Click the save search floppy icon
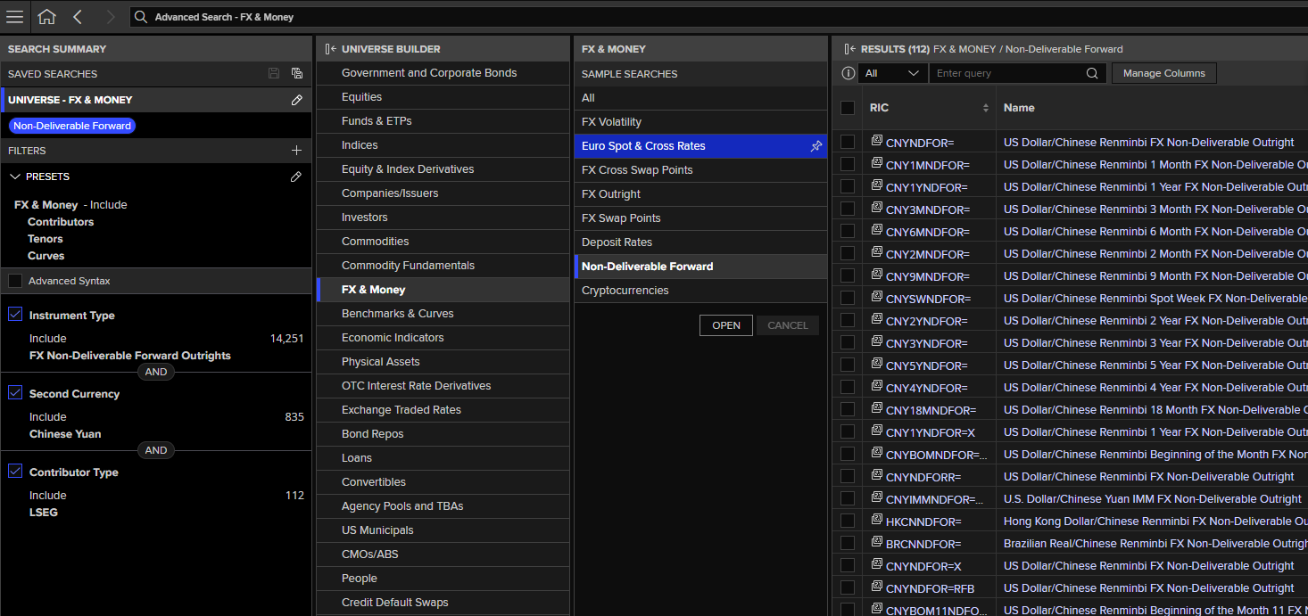1308x616 pixels. coord(274,74)
